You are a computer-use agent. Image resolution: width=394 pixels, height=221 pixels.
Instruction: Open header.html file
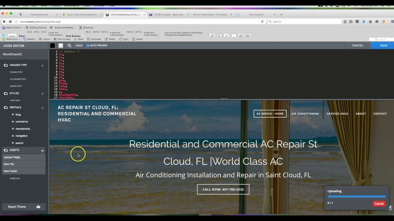tap(16, 72)
